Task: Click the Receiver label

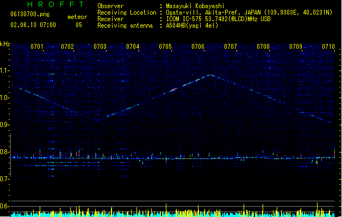Action: click(x=110, y=19)
